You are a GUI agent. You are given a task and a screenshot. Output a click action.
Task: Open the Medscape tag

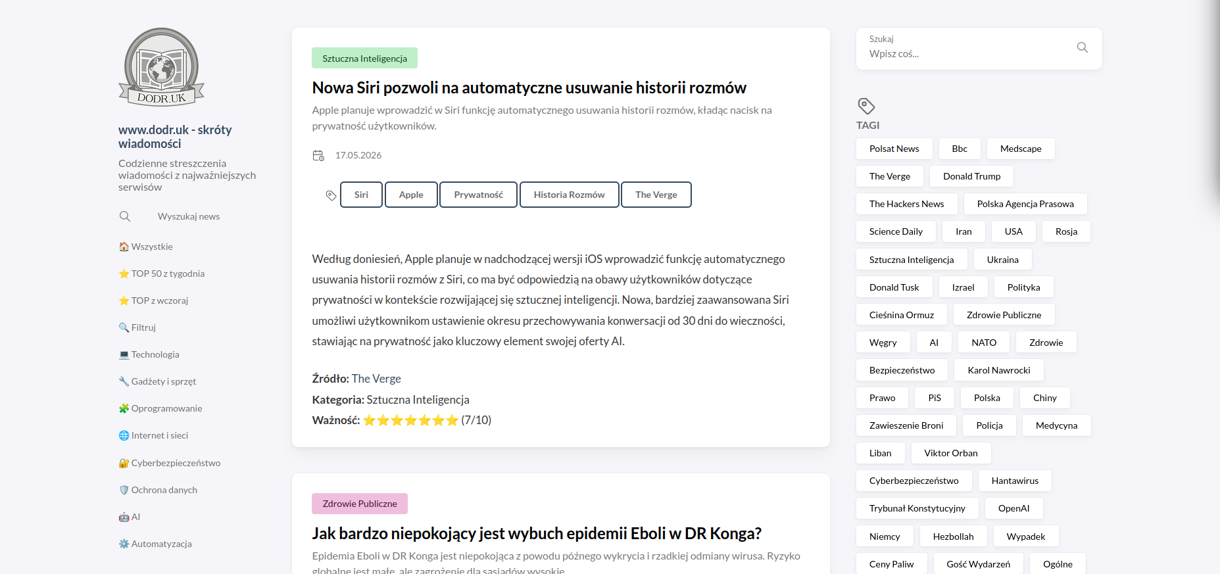(x=1021, y=149)
